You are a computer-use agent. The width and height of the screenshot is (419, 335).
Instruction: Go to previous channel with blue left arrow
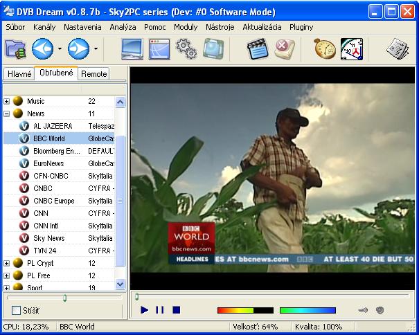[43, 49]
